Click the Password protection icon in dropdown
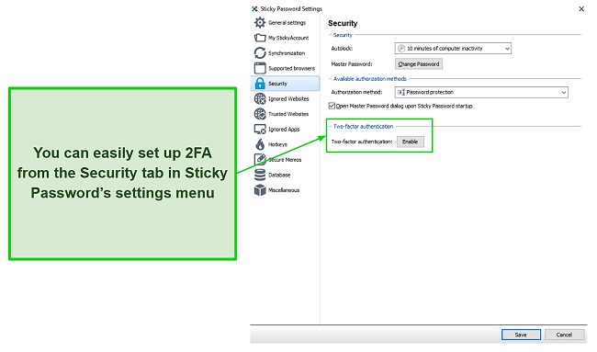 point(400,92)
